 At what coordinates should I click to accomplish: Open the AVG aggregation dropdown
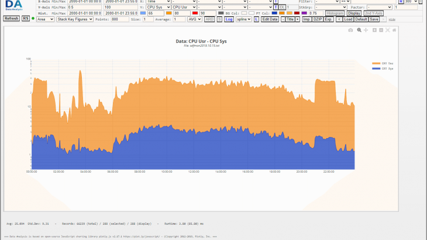pyautogui.click(x=194, y=19)
